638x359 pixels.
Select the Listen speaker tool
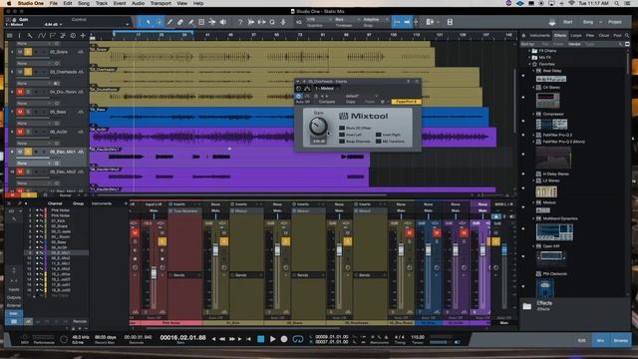(x=223, y=22)
